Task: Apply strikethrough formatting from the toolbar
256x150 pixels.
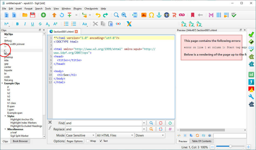Action: pos(40,24)
